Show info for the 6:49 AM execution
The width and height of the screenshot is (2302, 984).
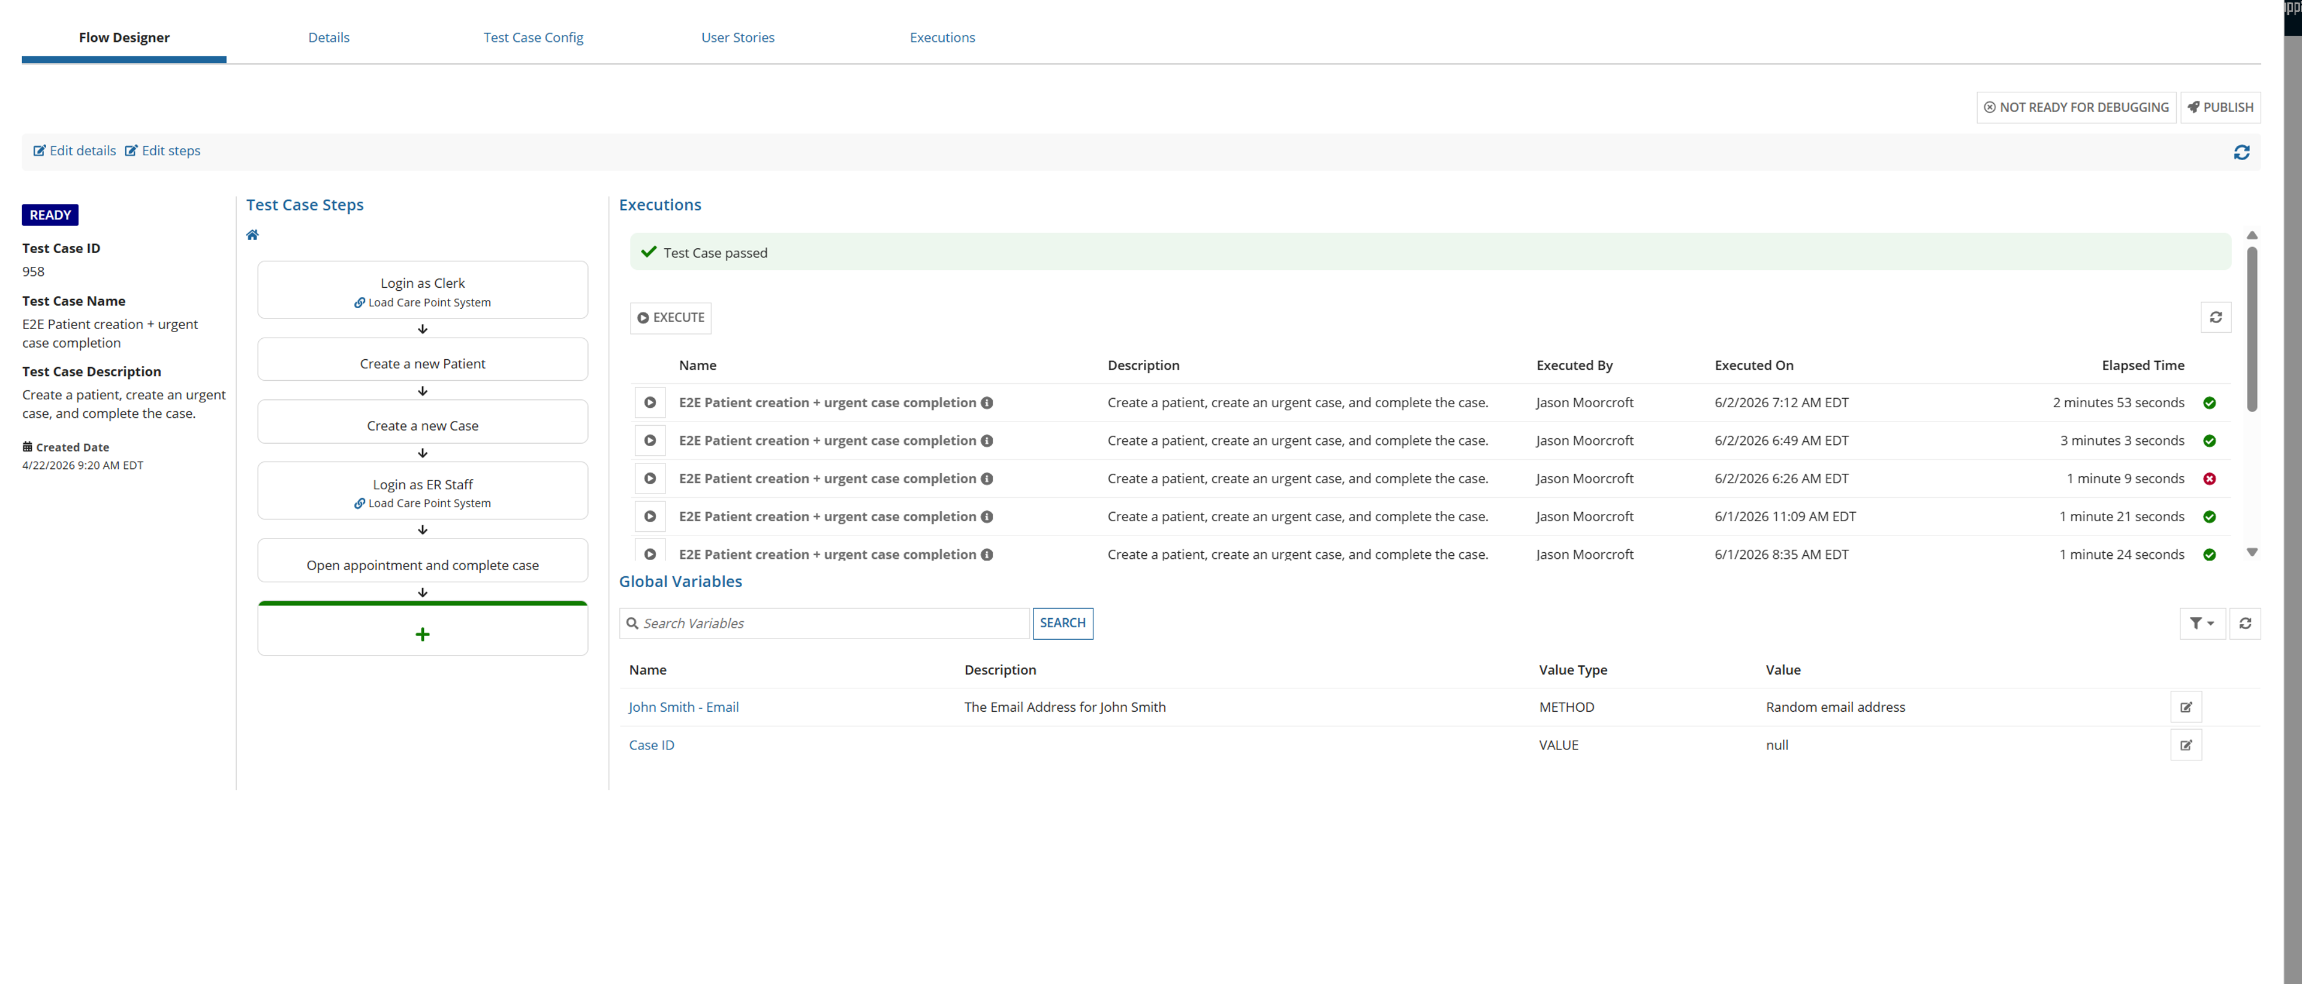[x=987, y=441]
